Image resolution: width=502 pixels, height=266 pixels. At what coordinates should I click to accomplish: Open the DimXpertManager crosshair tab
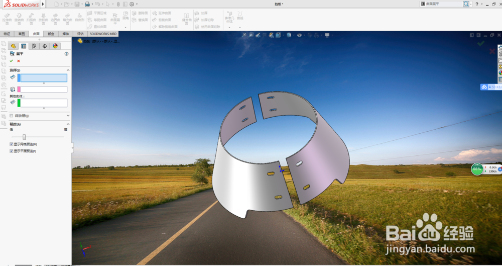(45, 46)
